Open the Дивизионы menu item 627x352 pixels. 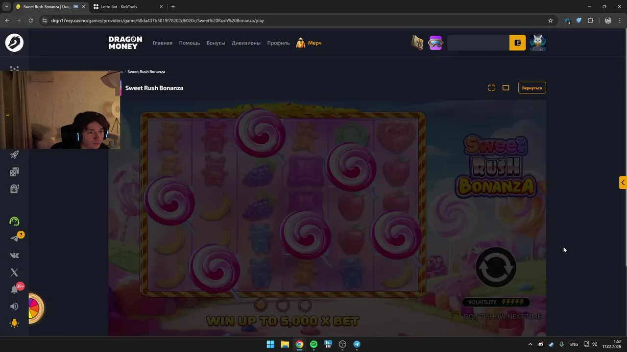click(246, 43)
